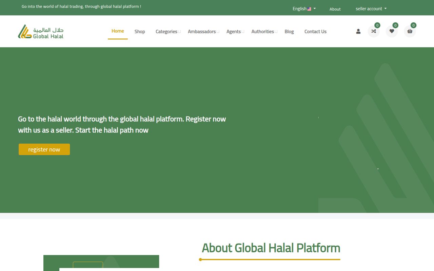Expand the seller account dropdown
434x271 pixels.
click(371, 9)
